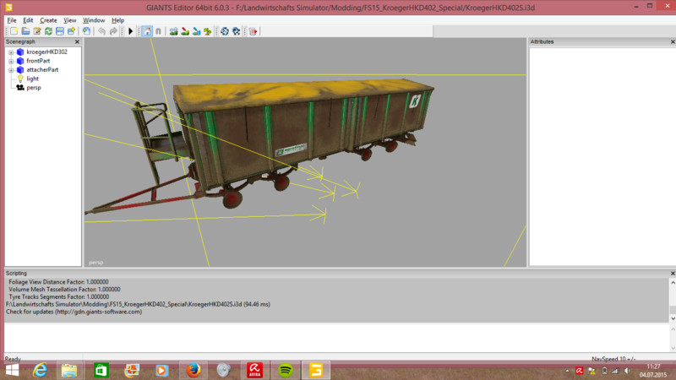Click the first gear wheel toolbar icon
The height and width of the screenshot is (380, 676).
point(225,31)
